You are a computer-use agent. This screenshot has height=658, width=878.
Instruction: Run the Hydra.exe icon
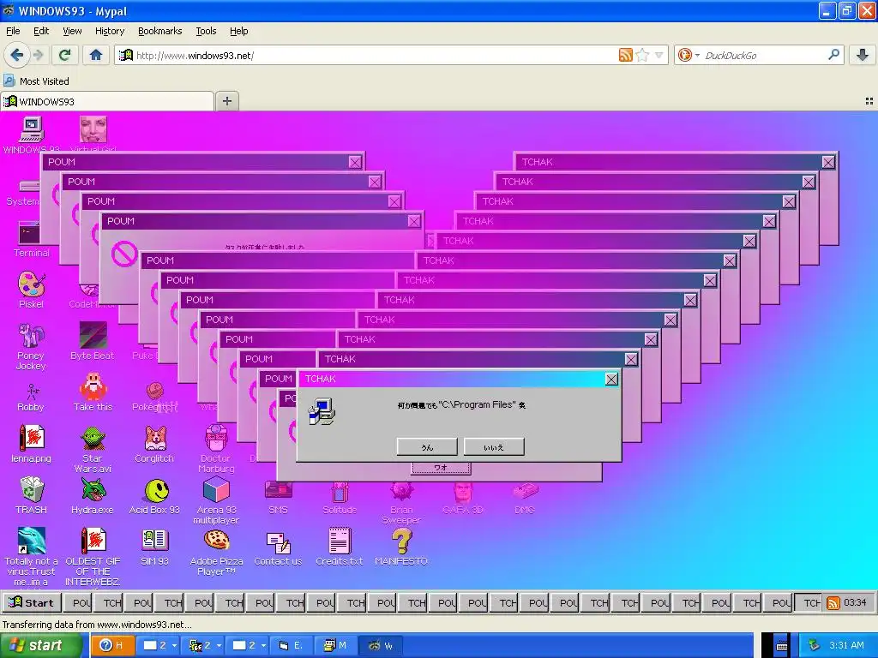click(x=93, y=489)
